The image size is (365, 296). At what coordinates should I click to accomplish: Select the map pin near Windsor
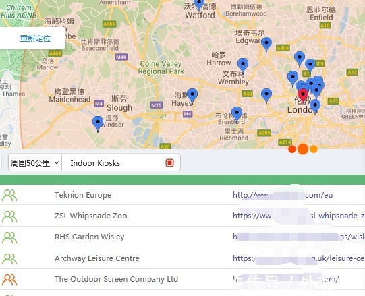click(98, 123)
